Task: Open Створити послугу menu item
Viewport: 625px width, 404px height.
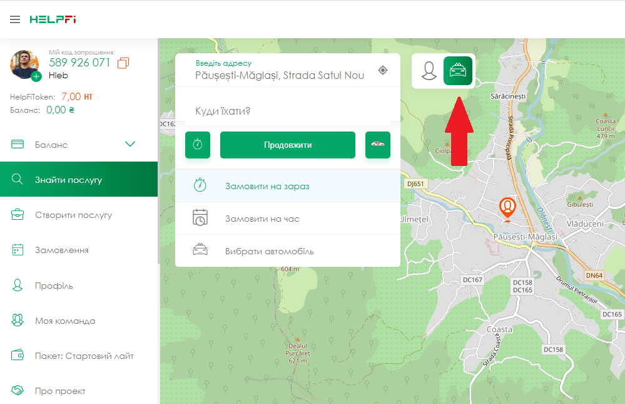Action: pos(73,215)
